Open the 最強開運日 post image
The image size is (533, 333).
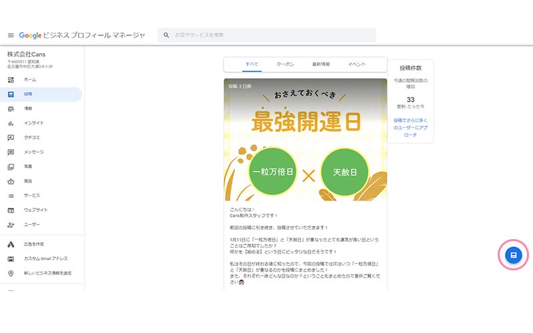pos(305,140)
